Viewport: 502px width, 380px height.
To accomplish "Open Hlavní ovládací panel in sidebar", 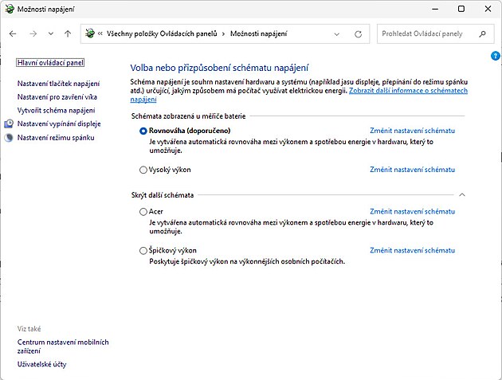I will (50, 62).
